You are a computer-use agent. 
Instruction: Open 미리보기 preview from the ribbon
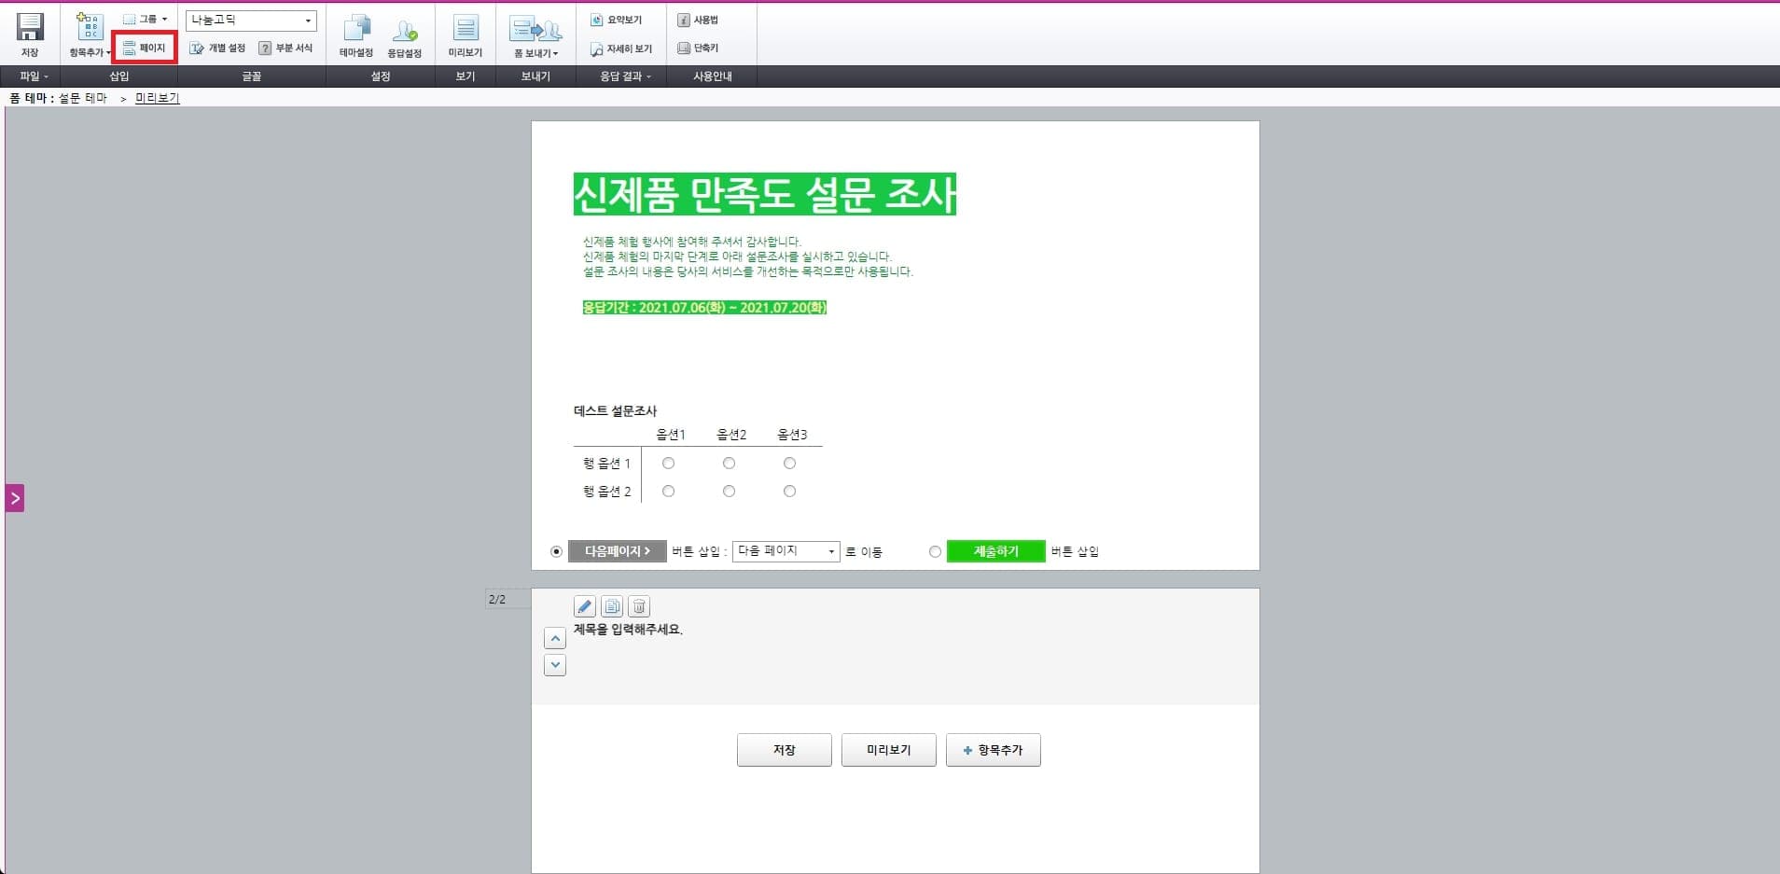click(x=466, y=35)
